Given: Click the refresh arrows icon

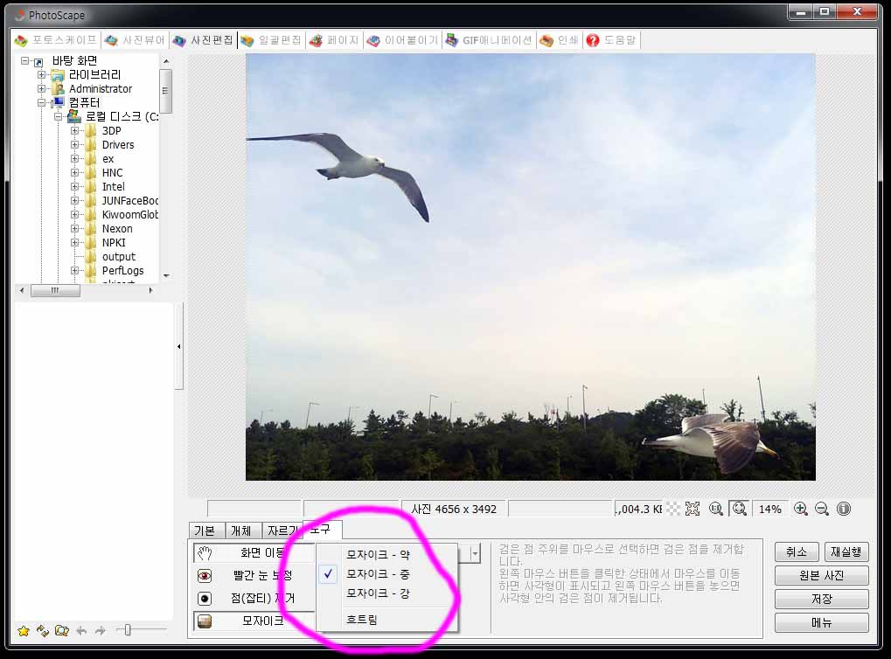Looking at the screenshot, I should tap(43, 631).
